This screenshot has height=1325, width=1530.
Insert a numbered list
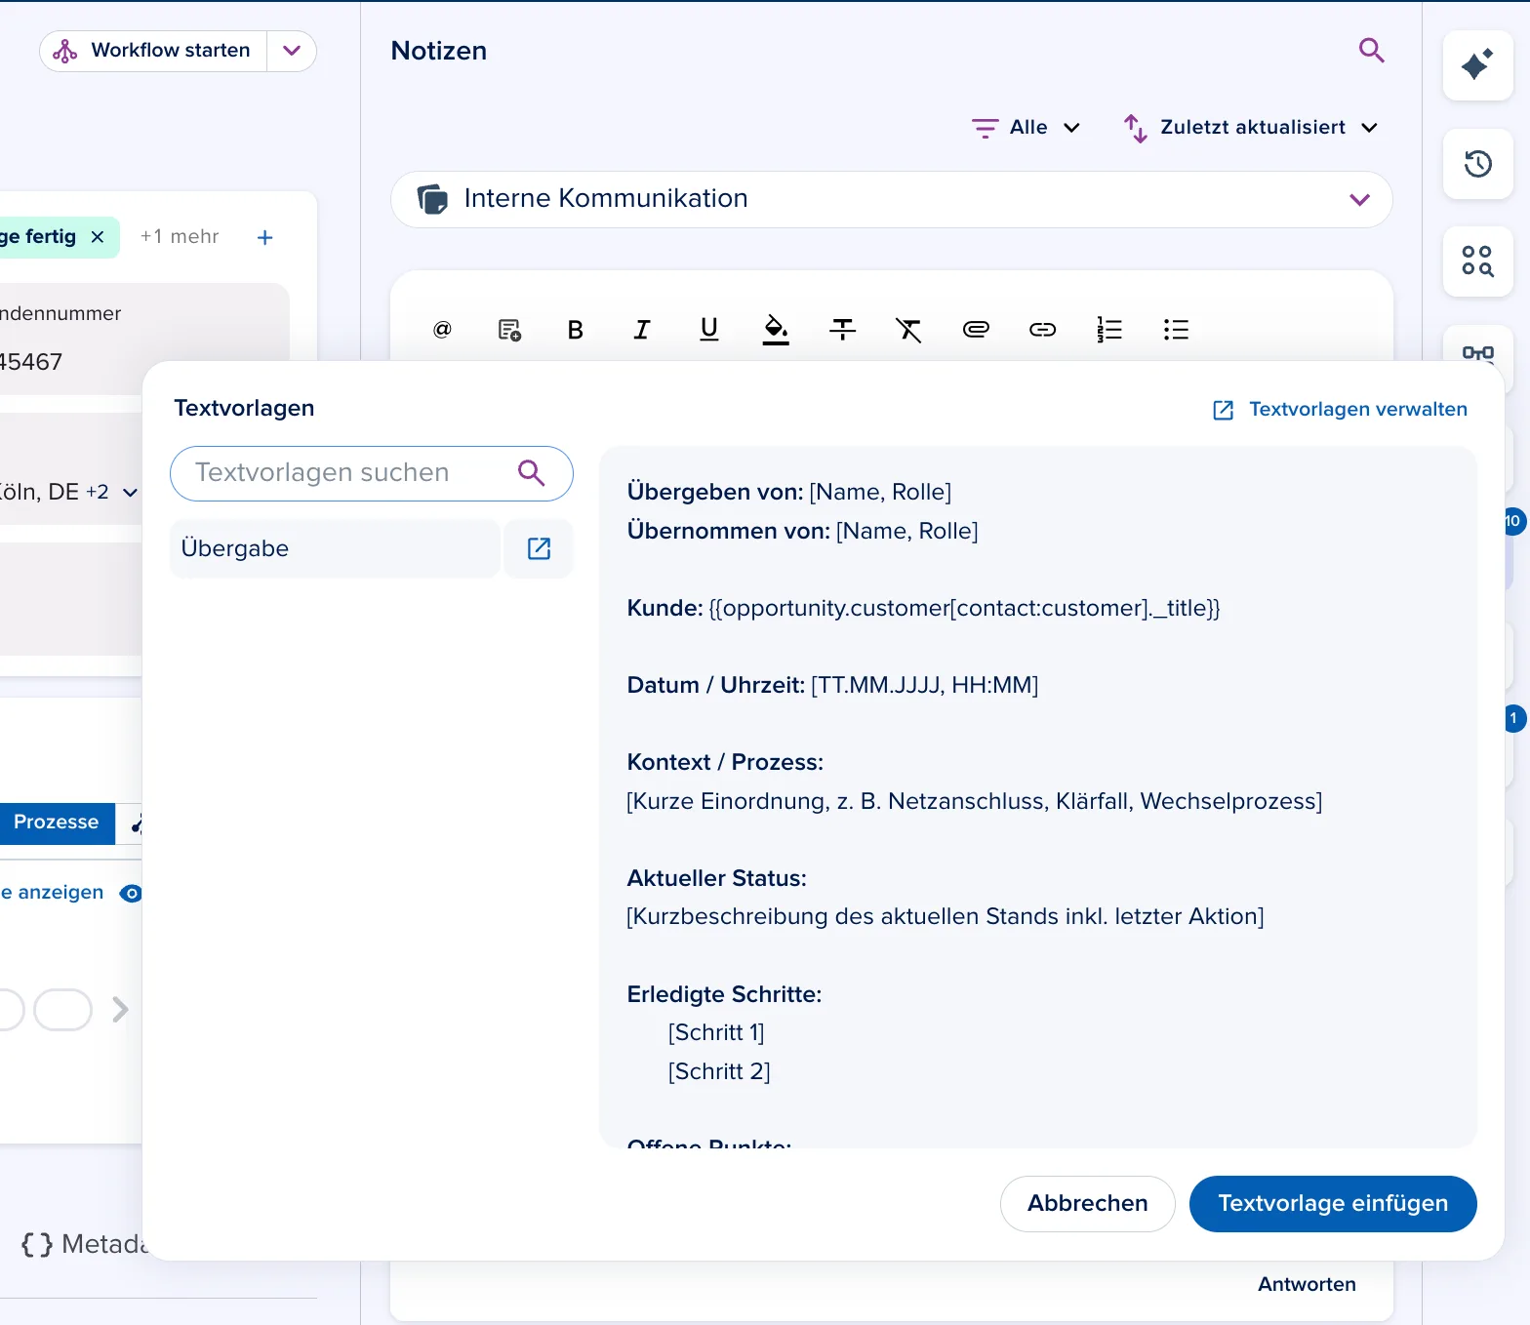(1109, 330)
